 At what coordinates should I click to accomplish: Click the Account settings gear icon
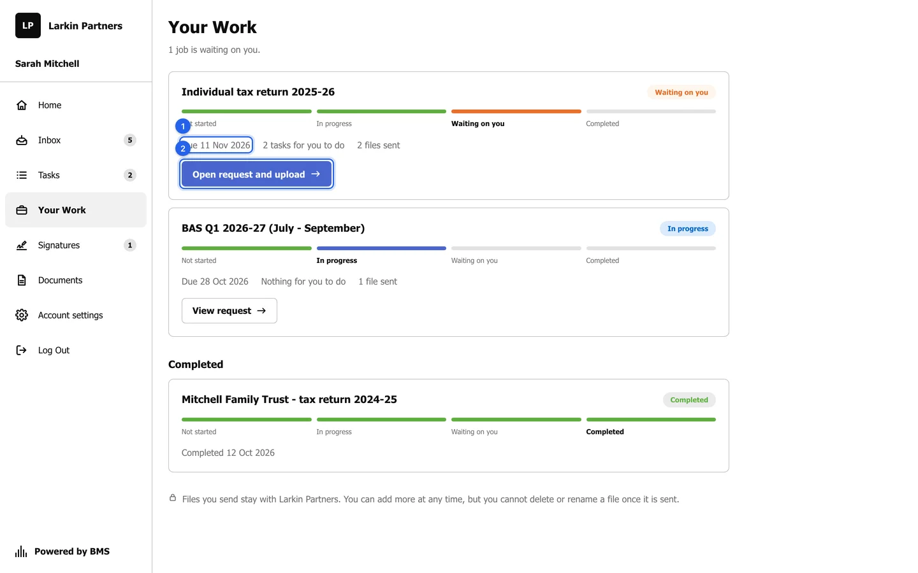coord(22,315)
